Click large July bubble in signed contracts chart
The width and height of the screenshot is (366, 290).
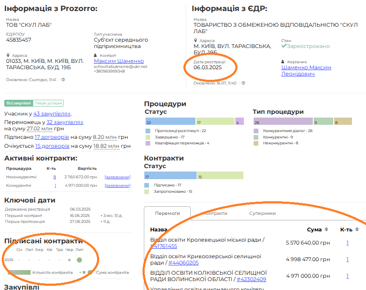point(79,259)
